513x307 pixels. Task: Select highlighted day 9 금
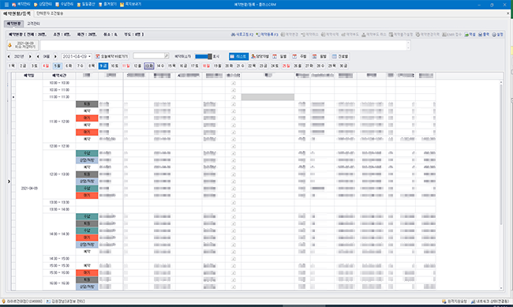point(103,66)
